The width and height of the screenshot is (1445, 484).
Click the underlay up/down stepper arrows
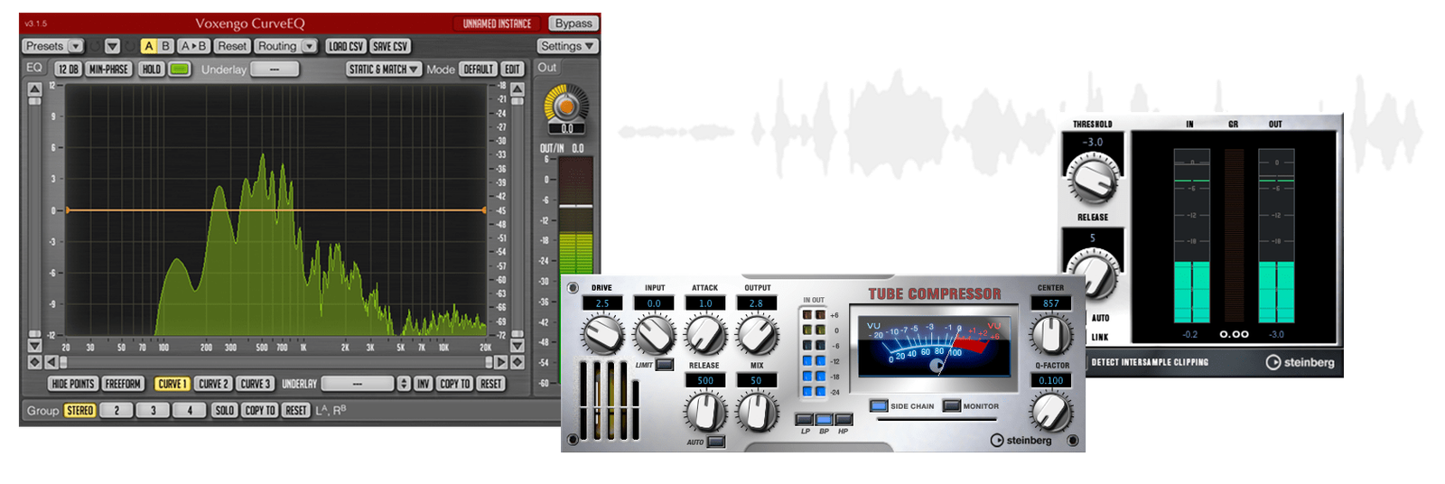(x=404, y=384)
